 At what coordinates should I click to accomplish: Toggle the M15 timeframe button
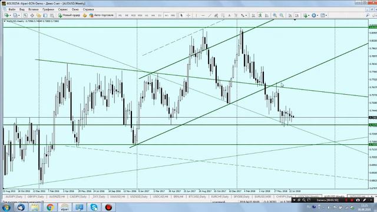pos(133,15)
